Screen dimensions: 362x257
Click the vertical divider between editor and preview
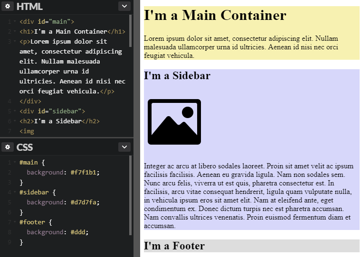[137, 128]
